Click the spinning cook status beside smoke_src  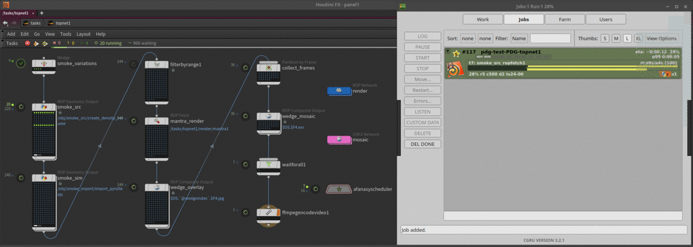(x=21, y=107)
